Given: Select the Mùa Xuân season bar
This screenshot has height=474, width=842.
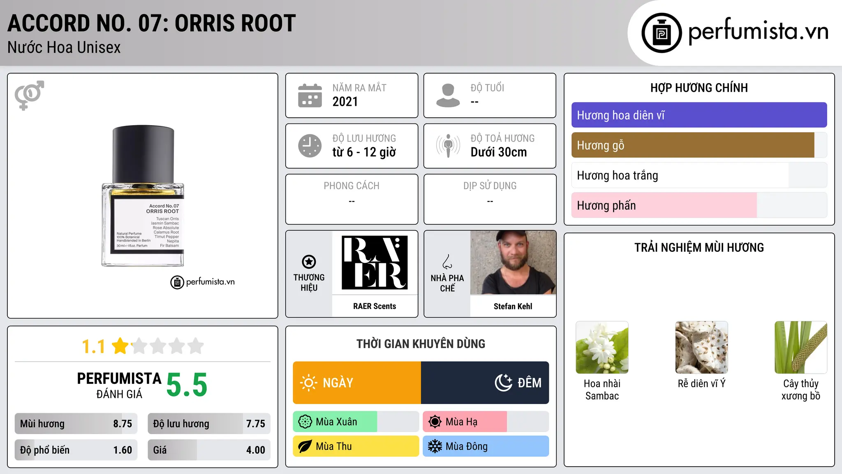Looking at the screenshot, I should (x=356, y=422).
